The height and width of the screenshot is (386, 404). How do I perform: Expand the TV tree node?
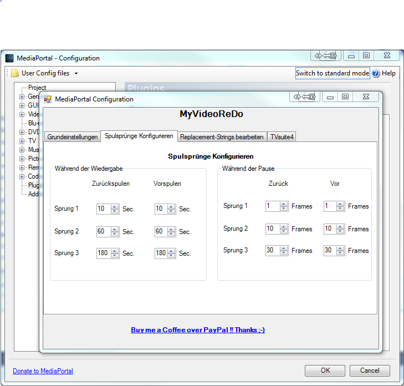click(22, 141)
